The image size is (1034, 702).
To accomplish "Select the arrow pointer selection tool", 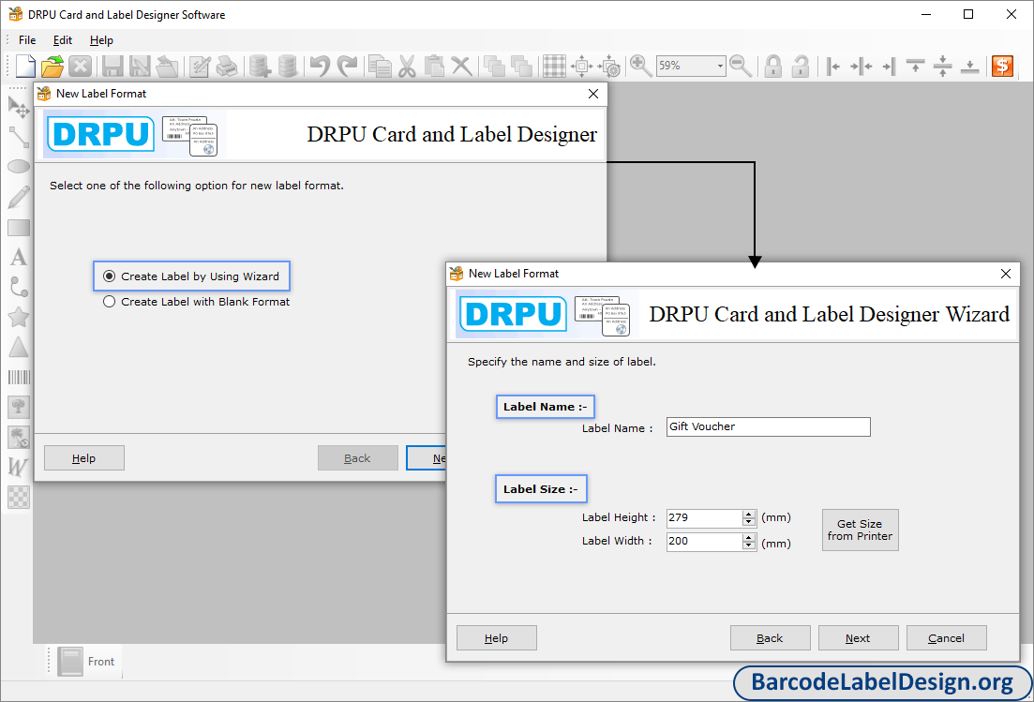I will (19, 106).
